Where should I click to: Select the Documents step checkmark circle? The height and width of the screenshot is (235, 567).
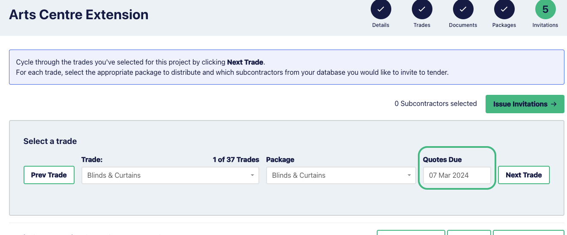tap(463, 9)
